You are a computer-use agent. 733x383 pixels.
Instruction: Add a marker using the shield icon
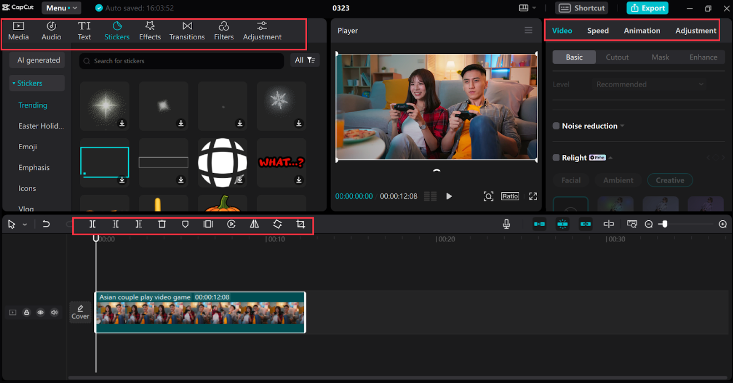coord(185,224)
